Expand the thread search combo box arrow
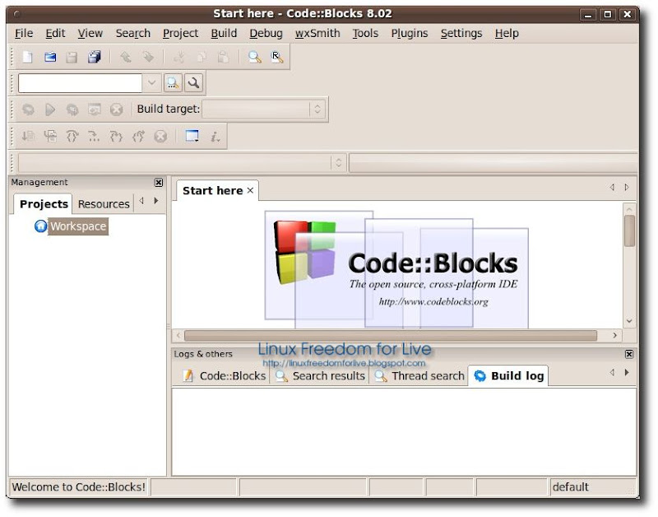This screenshot has width=658, height=517. pos(151,83)
